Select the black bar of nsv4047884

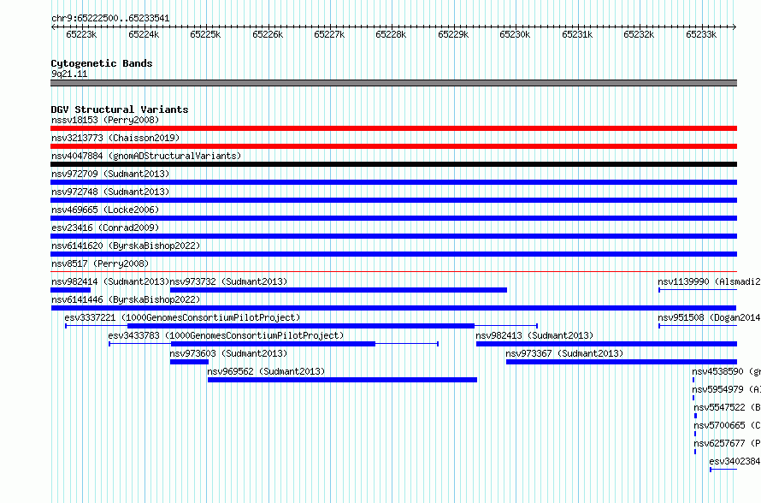click(x=393, y=164)
